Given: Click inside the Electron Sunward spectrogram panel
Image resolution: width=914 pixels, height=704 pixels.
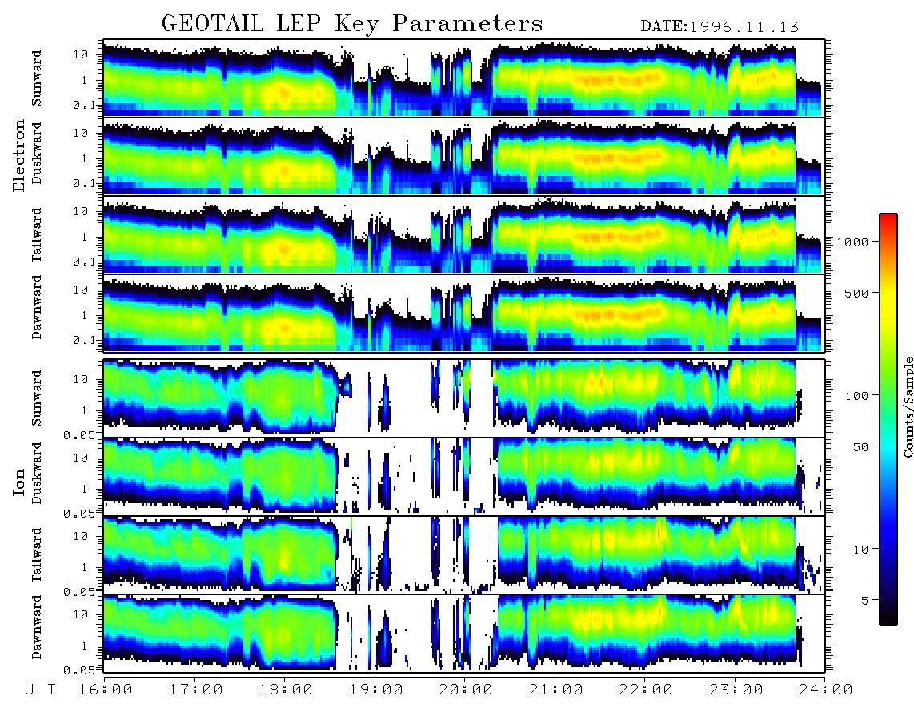Looking at the screenshot, I should coord(464,78).
